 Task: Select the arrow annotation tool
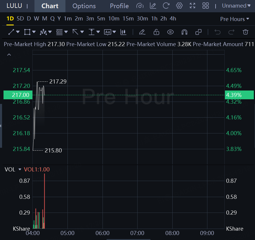(x=75, y=32)
